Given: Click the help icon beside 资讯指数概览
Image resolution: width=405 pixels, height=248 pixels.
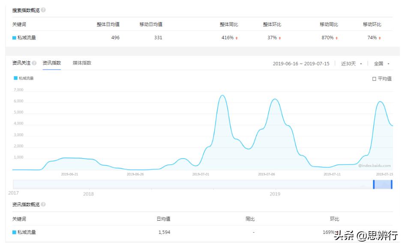Looking at the screenshot, I should tap(44, 204).
